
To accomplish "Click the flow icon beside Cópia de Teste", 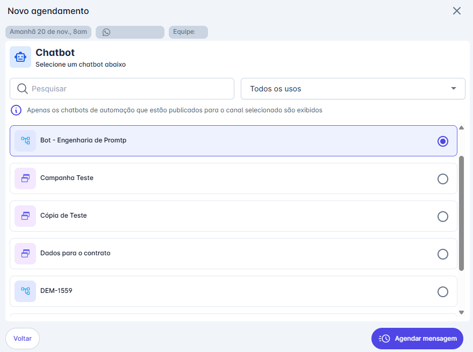I will coord(25,216).
